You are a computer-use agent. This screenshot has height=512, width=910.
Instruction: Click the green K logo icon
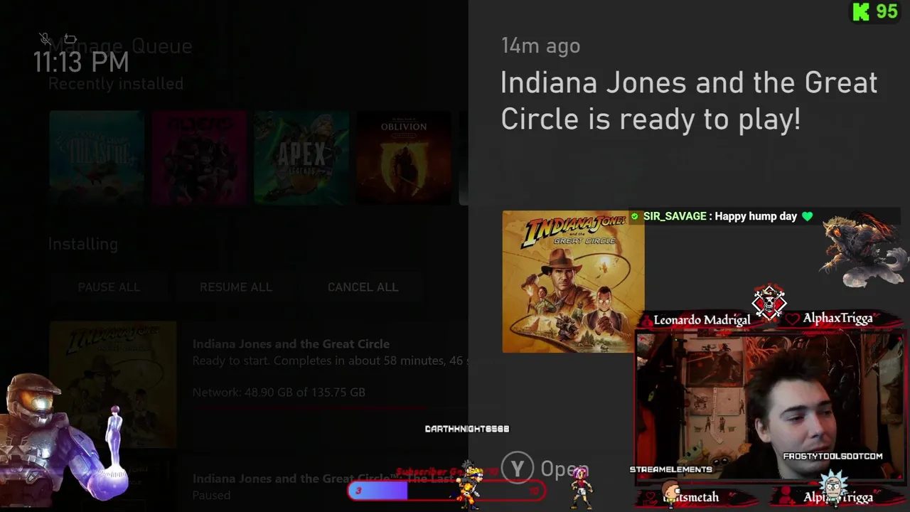861,12
